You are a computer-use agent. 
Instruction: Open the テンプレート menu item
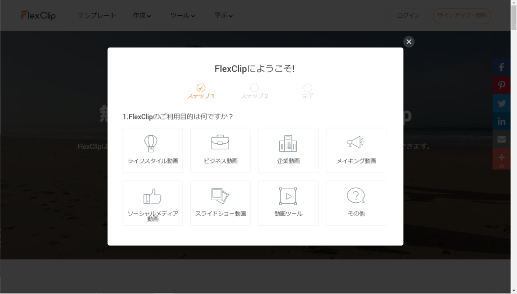(x=96, y=16)
